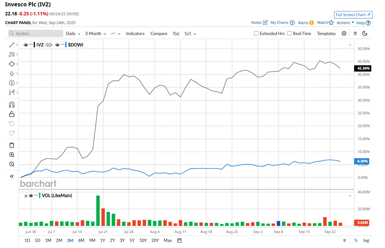
Task: Select the price range measure tool
Action: coord(12,92)
